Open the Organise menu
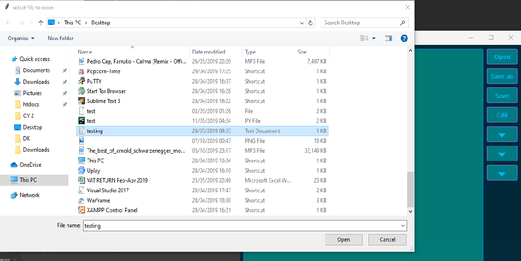 tap(21, 38)
